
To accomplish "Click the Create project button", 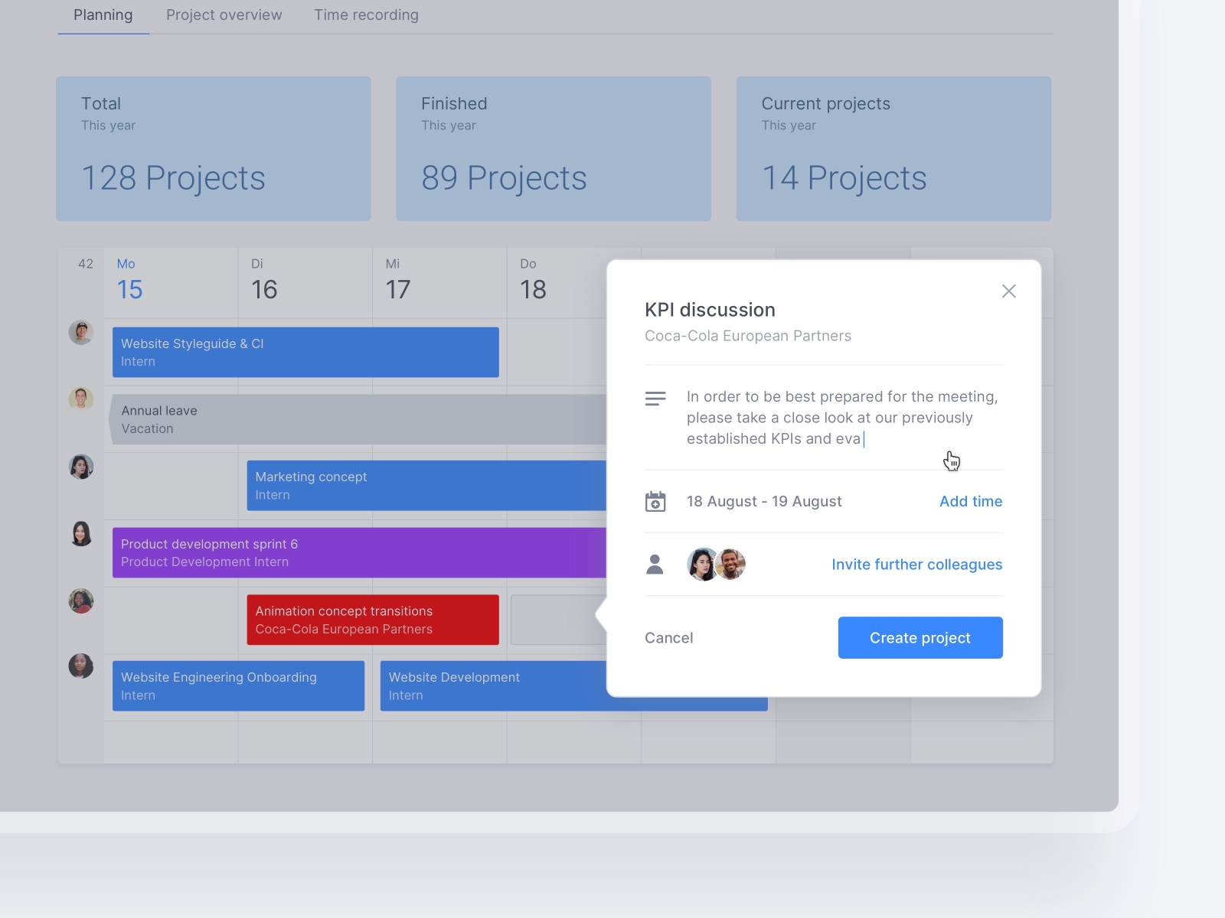I will [920, 638].
